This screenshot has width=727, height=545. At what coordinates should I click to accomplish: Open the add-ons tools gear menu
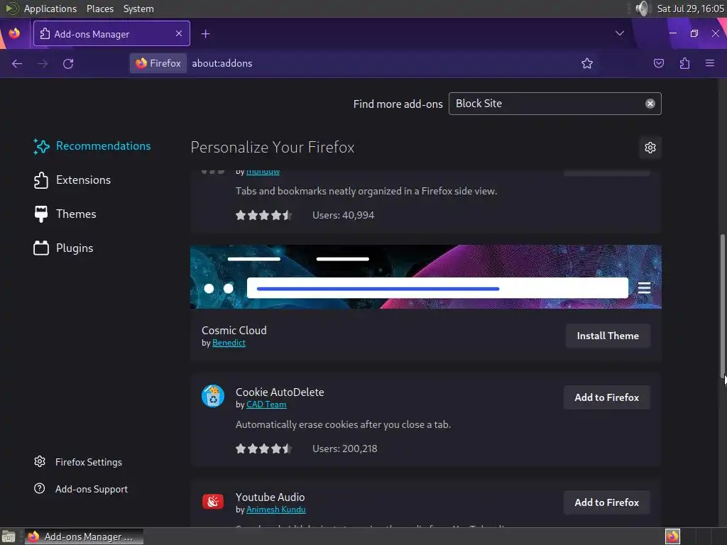coord(650,148)
